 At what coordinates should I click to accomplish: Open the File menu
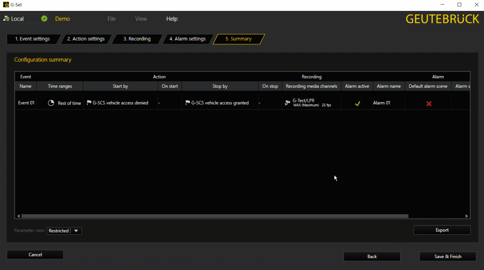(x=111, y=19)
